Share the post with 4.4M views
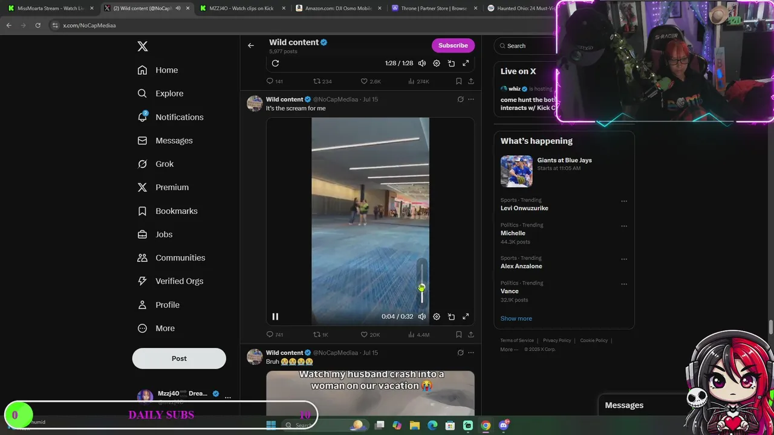Screen dimensions: 774x435 tap(471, 335)
